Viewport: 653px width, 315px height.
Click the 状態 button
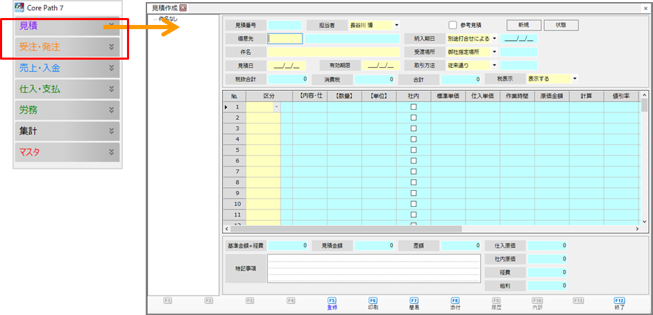561,25
